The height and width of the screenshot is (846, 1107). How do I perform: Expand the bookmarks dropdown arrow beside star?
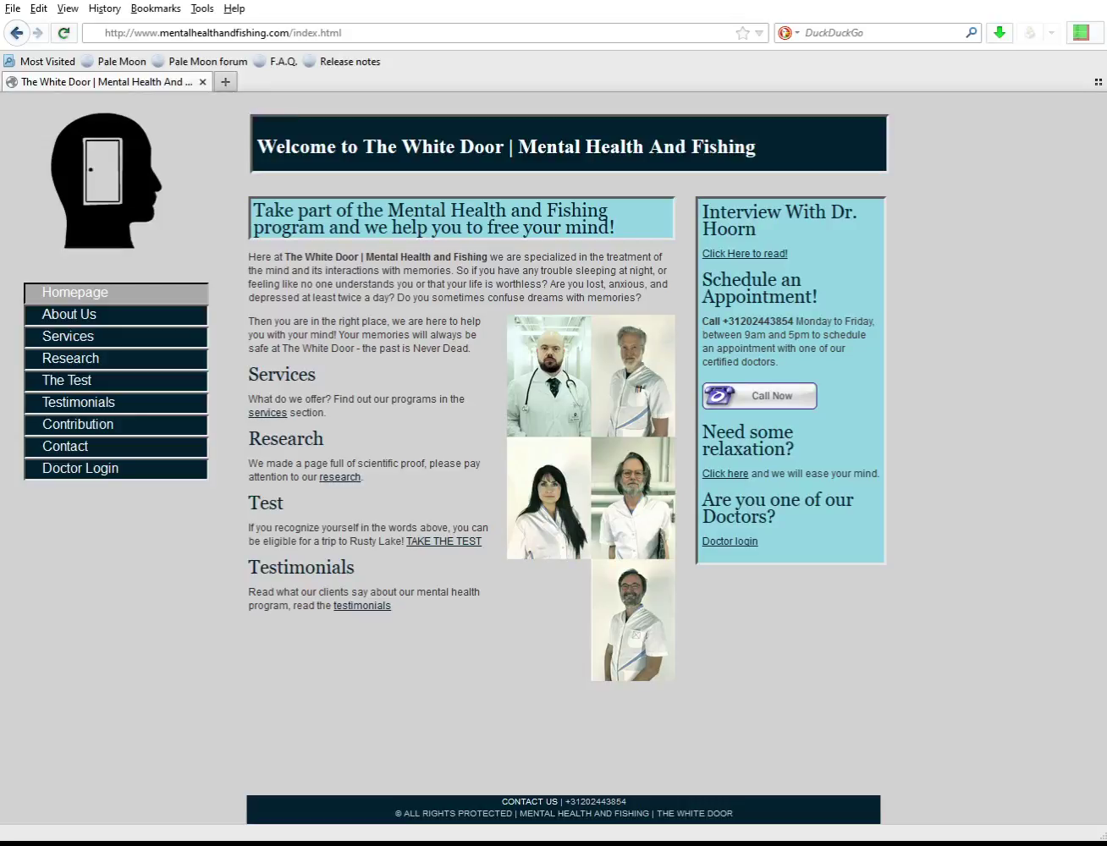(759, 33)
